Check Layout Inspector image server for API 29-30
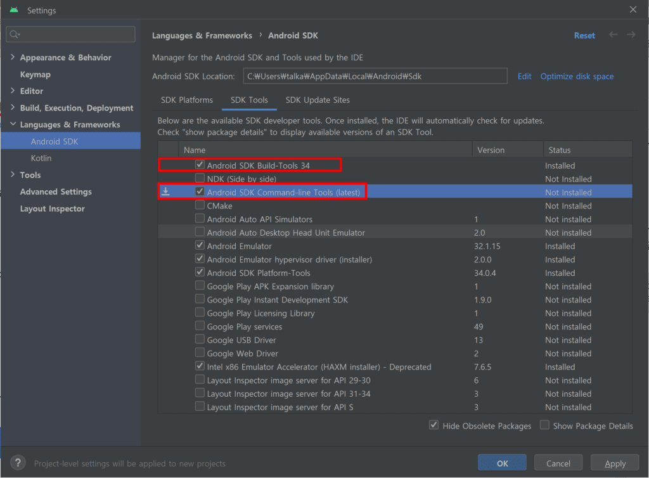The width and height of the screenshot is (649, 478). [x=200, y=380]
